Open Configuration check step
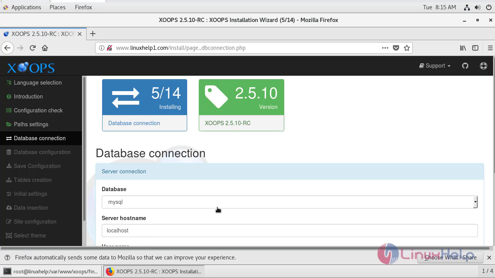 pos(41,110)
